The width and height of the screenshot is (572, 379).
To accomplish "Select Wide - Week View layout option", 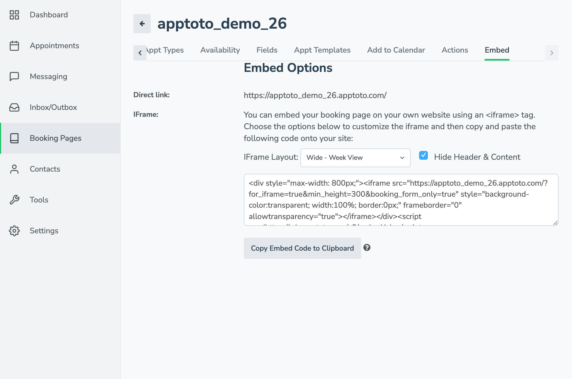I will tap(355, 158).
